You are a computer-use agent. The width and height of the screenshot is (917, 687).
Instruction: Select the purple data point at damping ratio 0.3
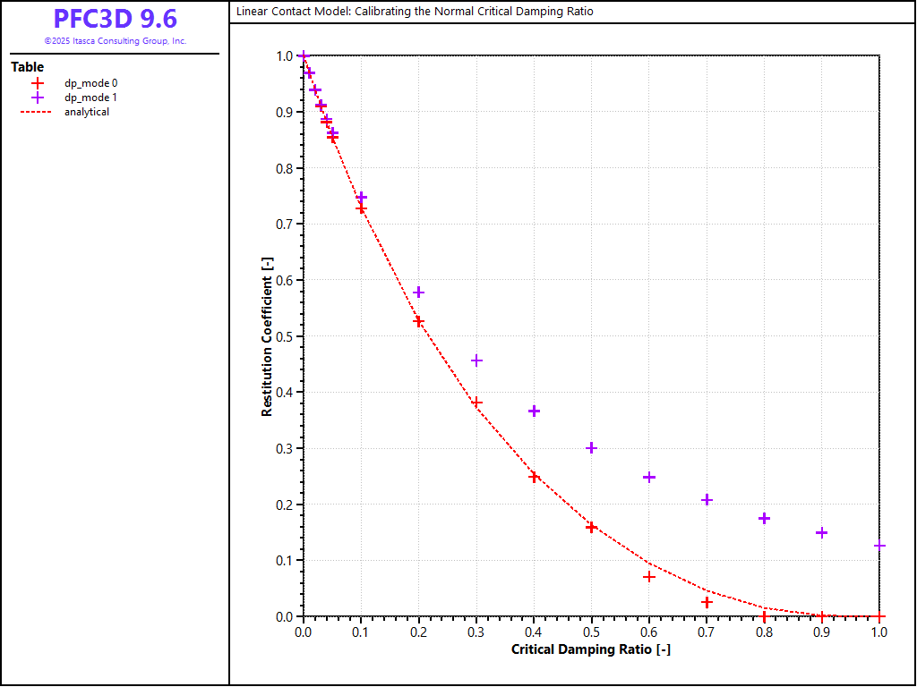[x=476, y=360]
